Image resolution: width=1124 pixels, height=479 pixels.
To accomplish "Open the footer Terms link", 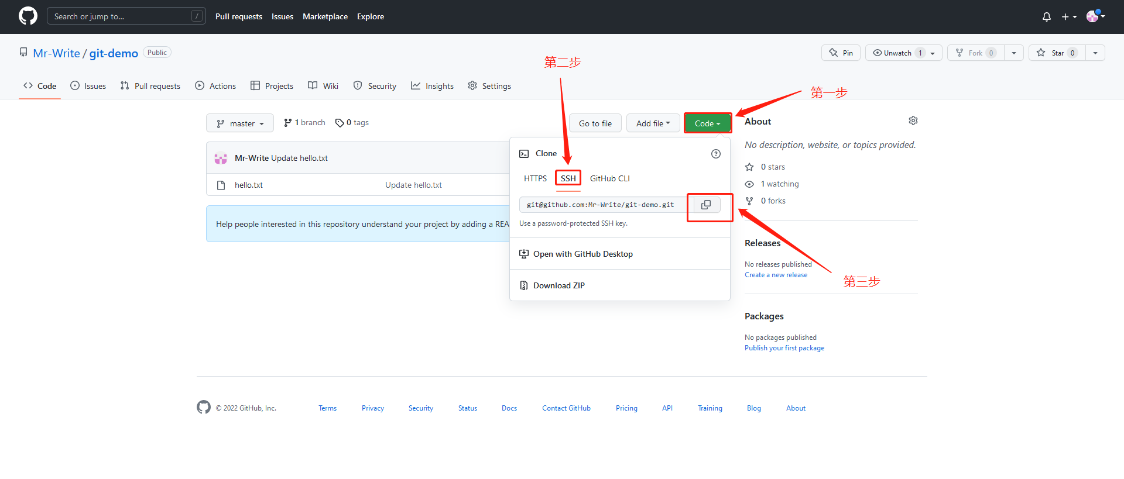I will tap(327, 408).
